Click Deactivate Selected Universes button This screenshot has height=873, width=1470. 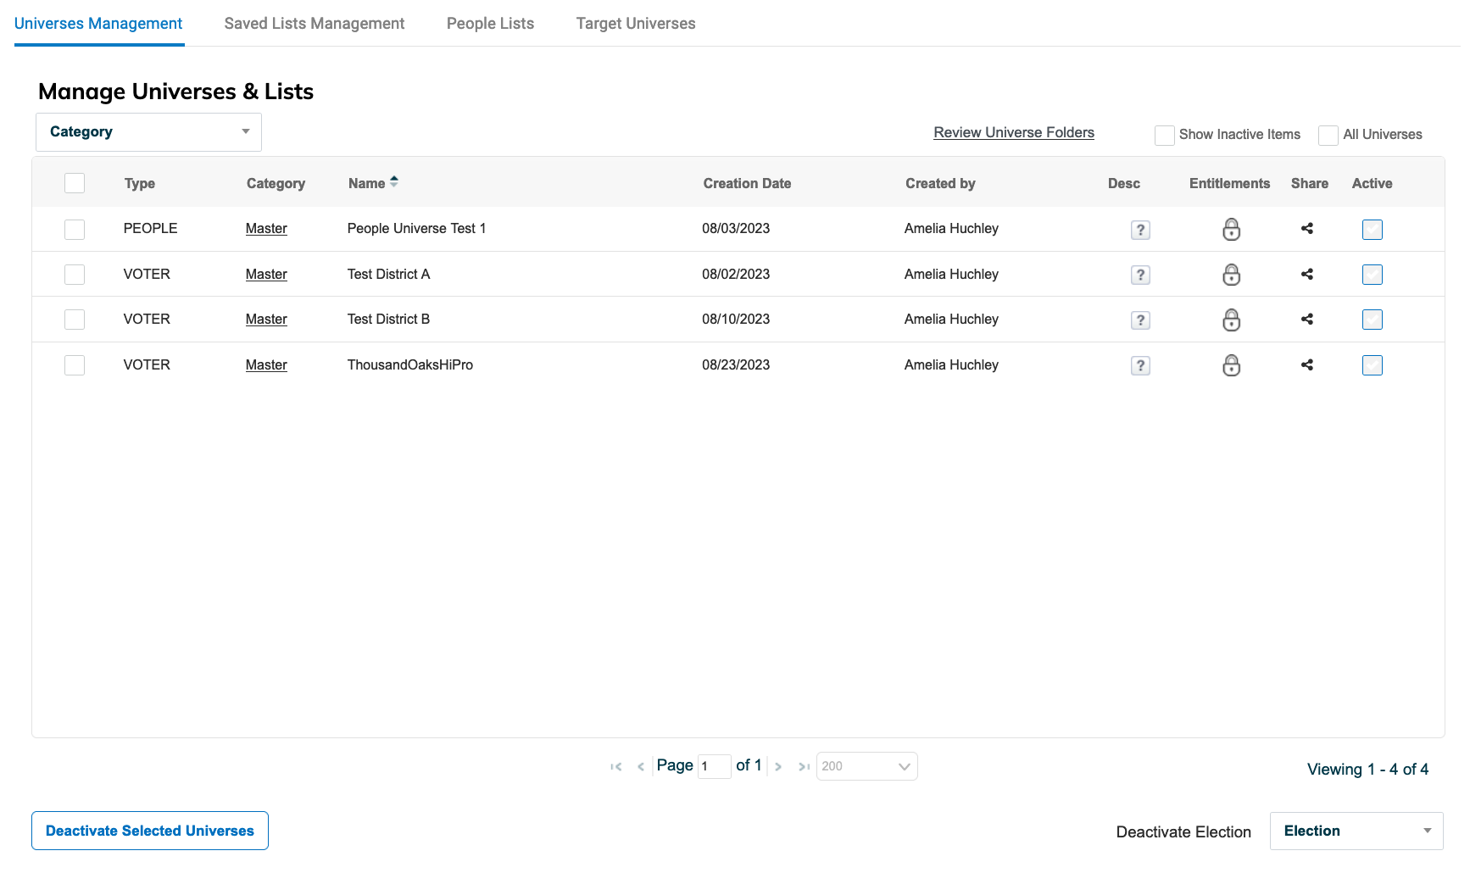150,831
